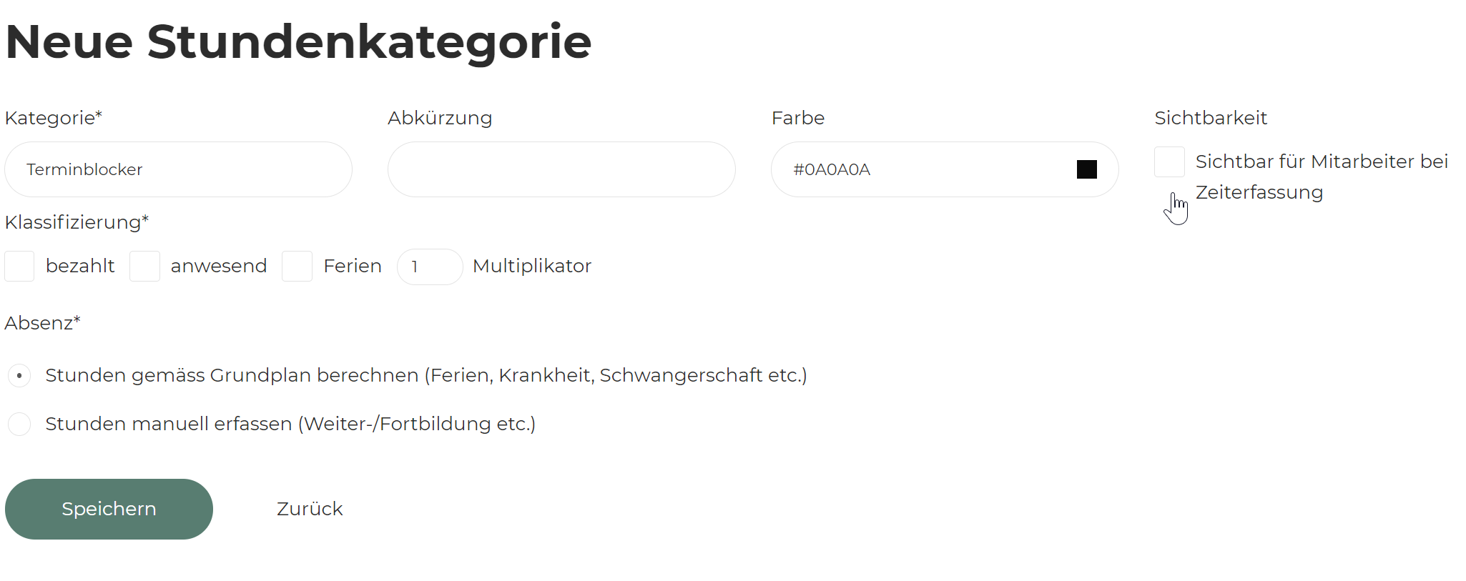1466x581 pixels.
Task: Click the Multiplikator number field
Action: [x=430, y=267]
